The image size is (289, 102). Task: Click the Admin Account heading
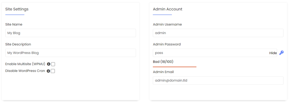click(168, 9)
